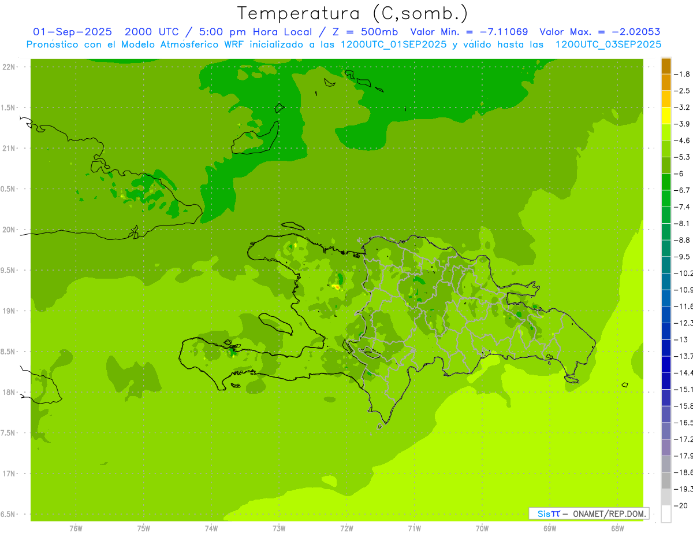Screen dimensions: 693x536
Task: Select the legend swatch between -4.6 and -5.3
Action: pyautogui.click(x=666, y=149)
